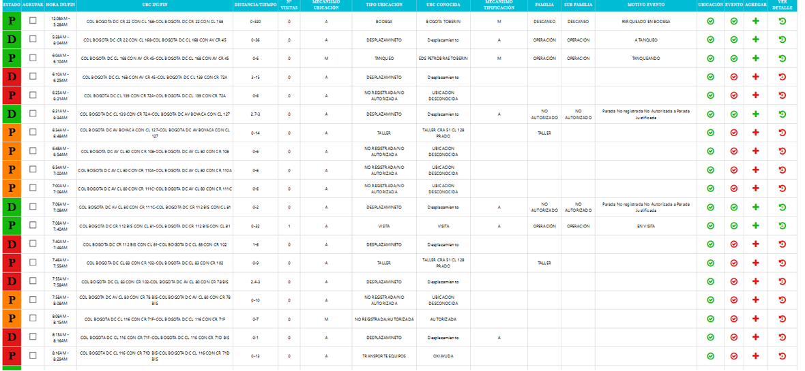This screenshot has width=805, height=371.
Task: Click the Agregar plus for the 5:28AM-6:04AM row
Action: pyautogui.click(x=756, y=40)
